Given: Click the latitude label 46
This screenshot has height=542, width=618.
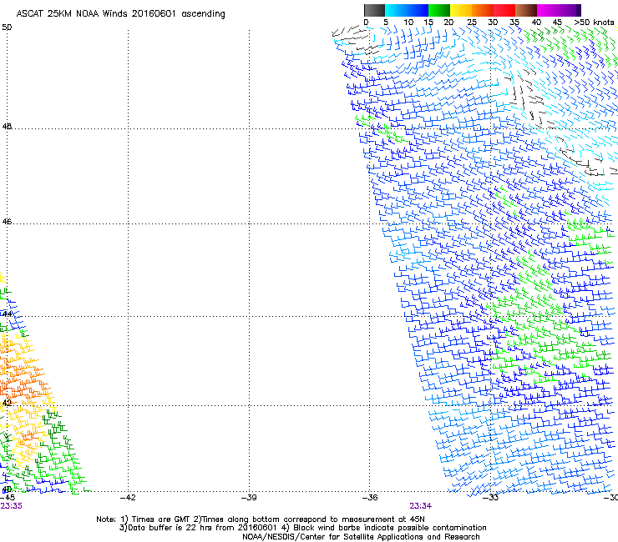Looking at the screenshot, I should click(x=7, y=222).
